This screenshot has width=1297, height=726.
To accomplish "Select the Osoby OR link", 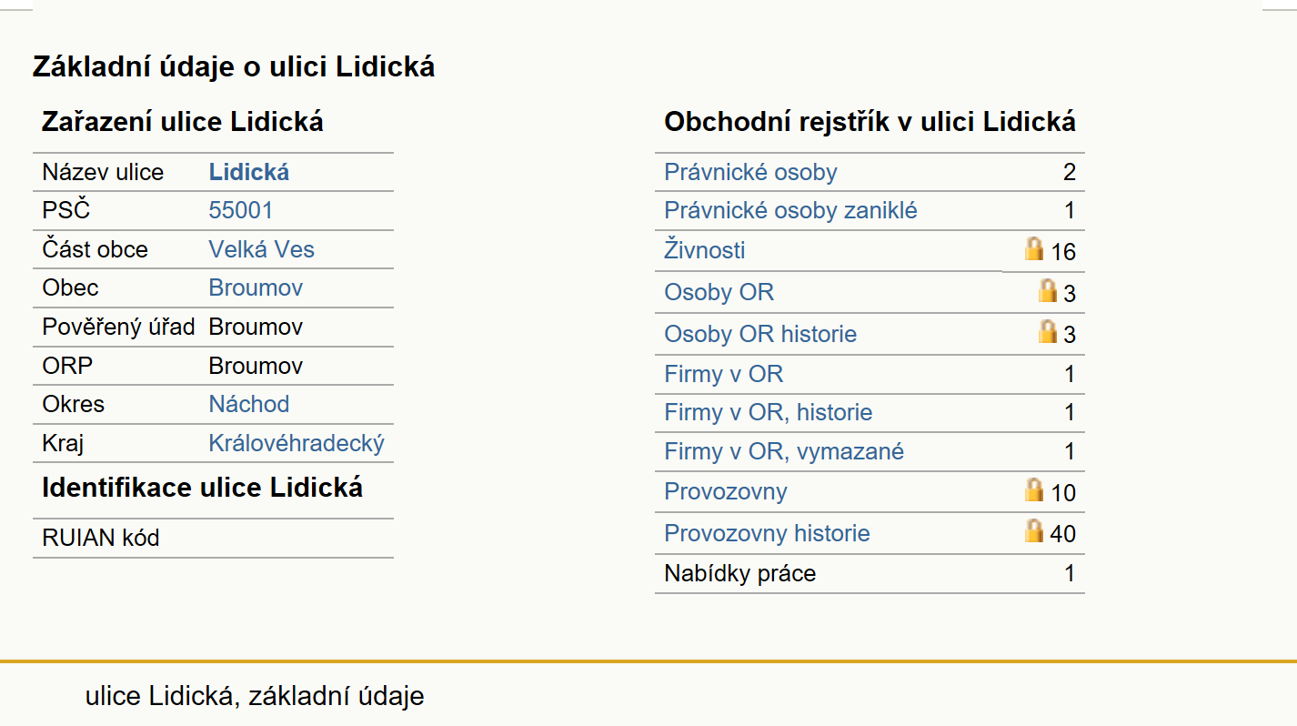I will [x=719, y=293].
